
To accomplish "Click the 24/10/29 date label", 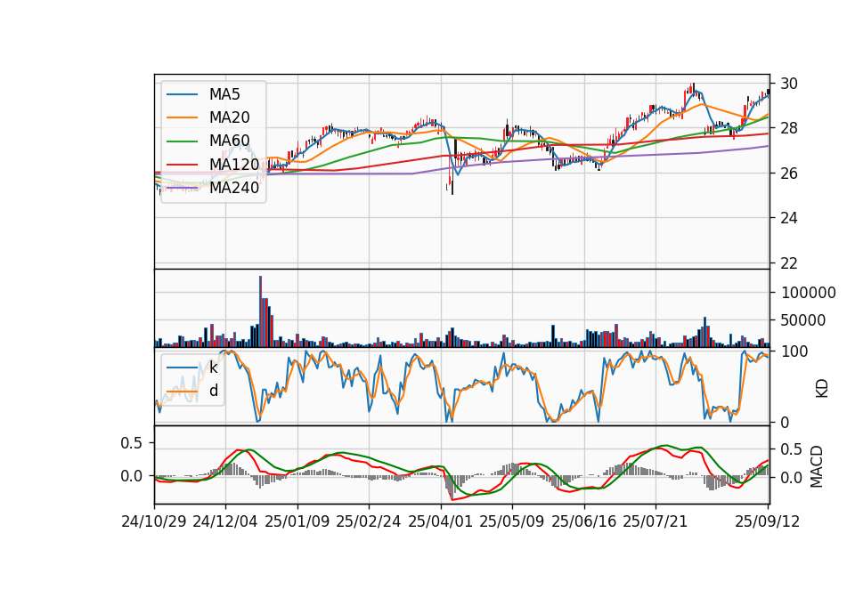I will (x=154, y=521).
